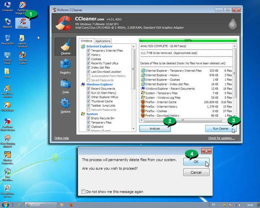The image size is (260, 208).
Task: Click the volume icon in system tray
Action: click(239, 205)
